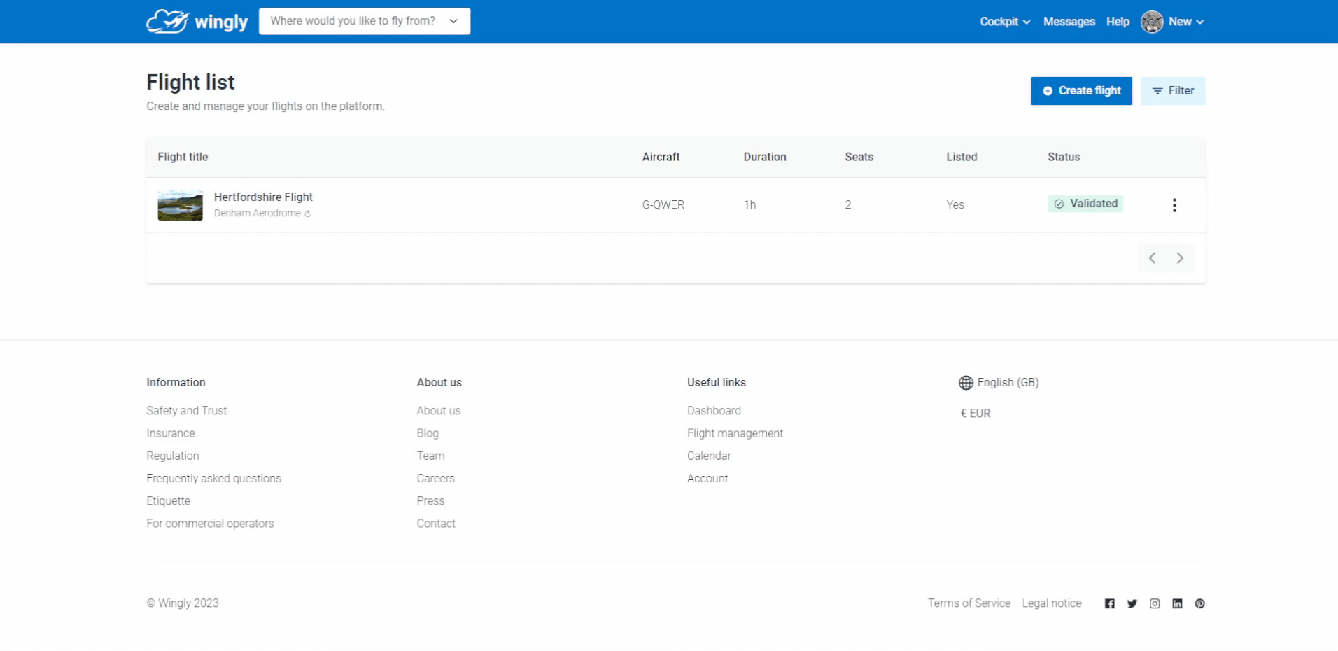1338x651 pixels.
Task: Expand the Cockpit menu
Action: [1005, 22]
